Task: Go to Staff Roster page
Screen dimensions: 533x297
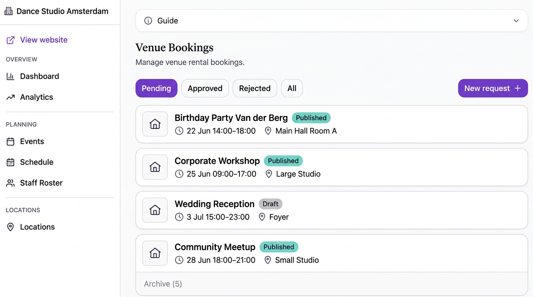Action: click(41, 183)
